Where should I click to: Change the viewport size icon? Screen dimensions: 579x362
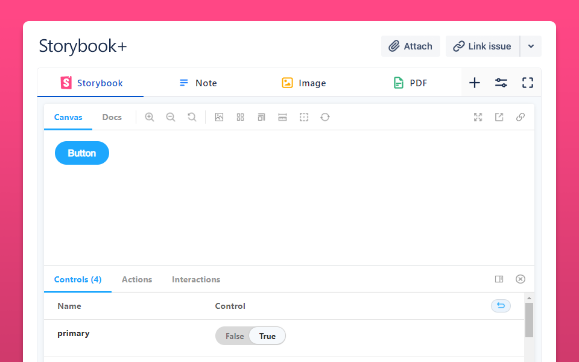(261, 117)
